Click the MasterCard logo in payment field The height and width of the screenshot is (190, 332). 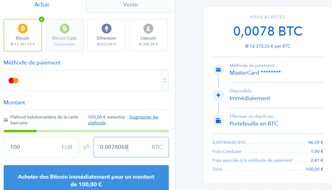(x=14, y=80)
